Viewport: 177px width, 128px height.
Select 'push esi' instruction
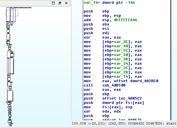pyautogui.click(x=96, y=29)
